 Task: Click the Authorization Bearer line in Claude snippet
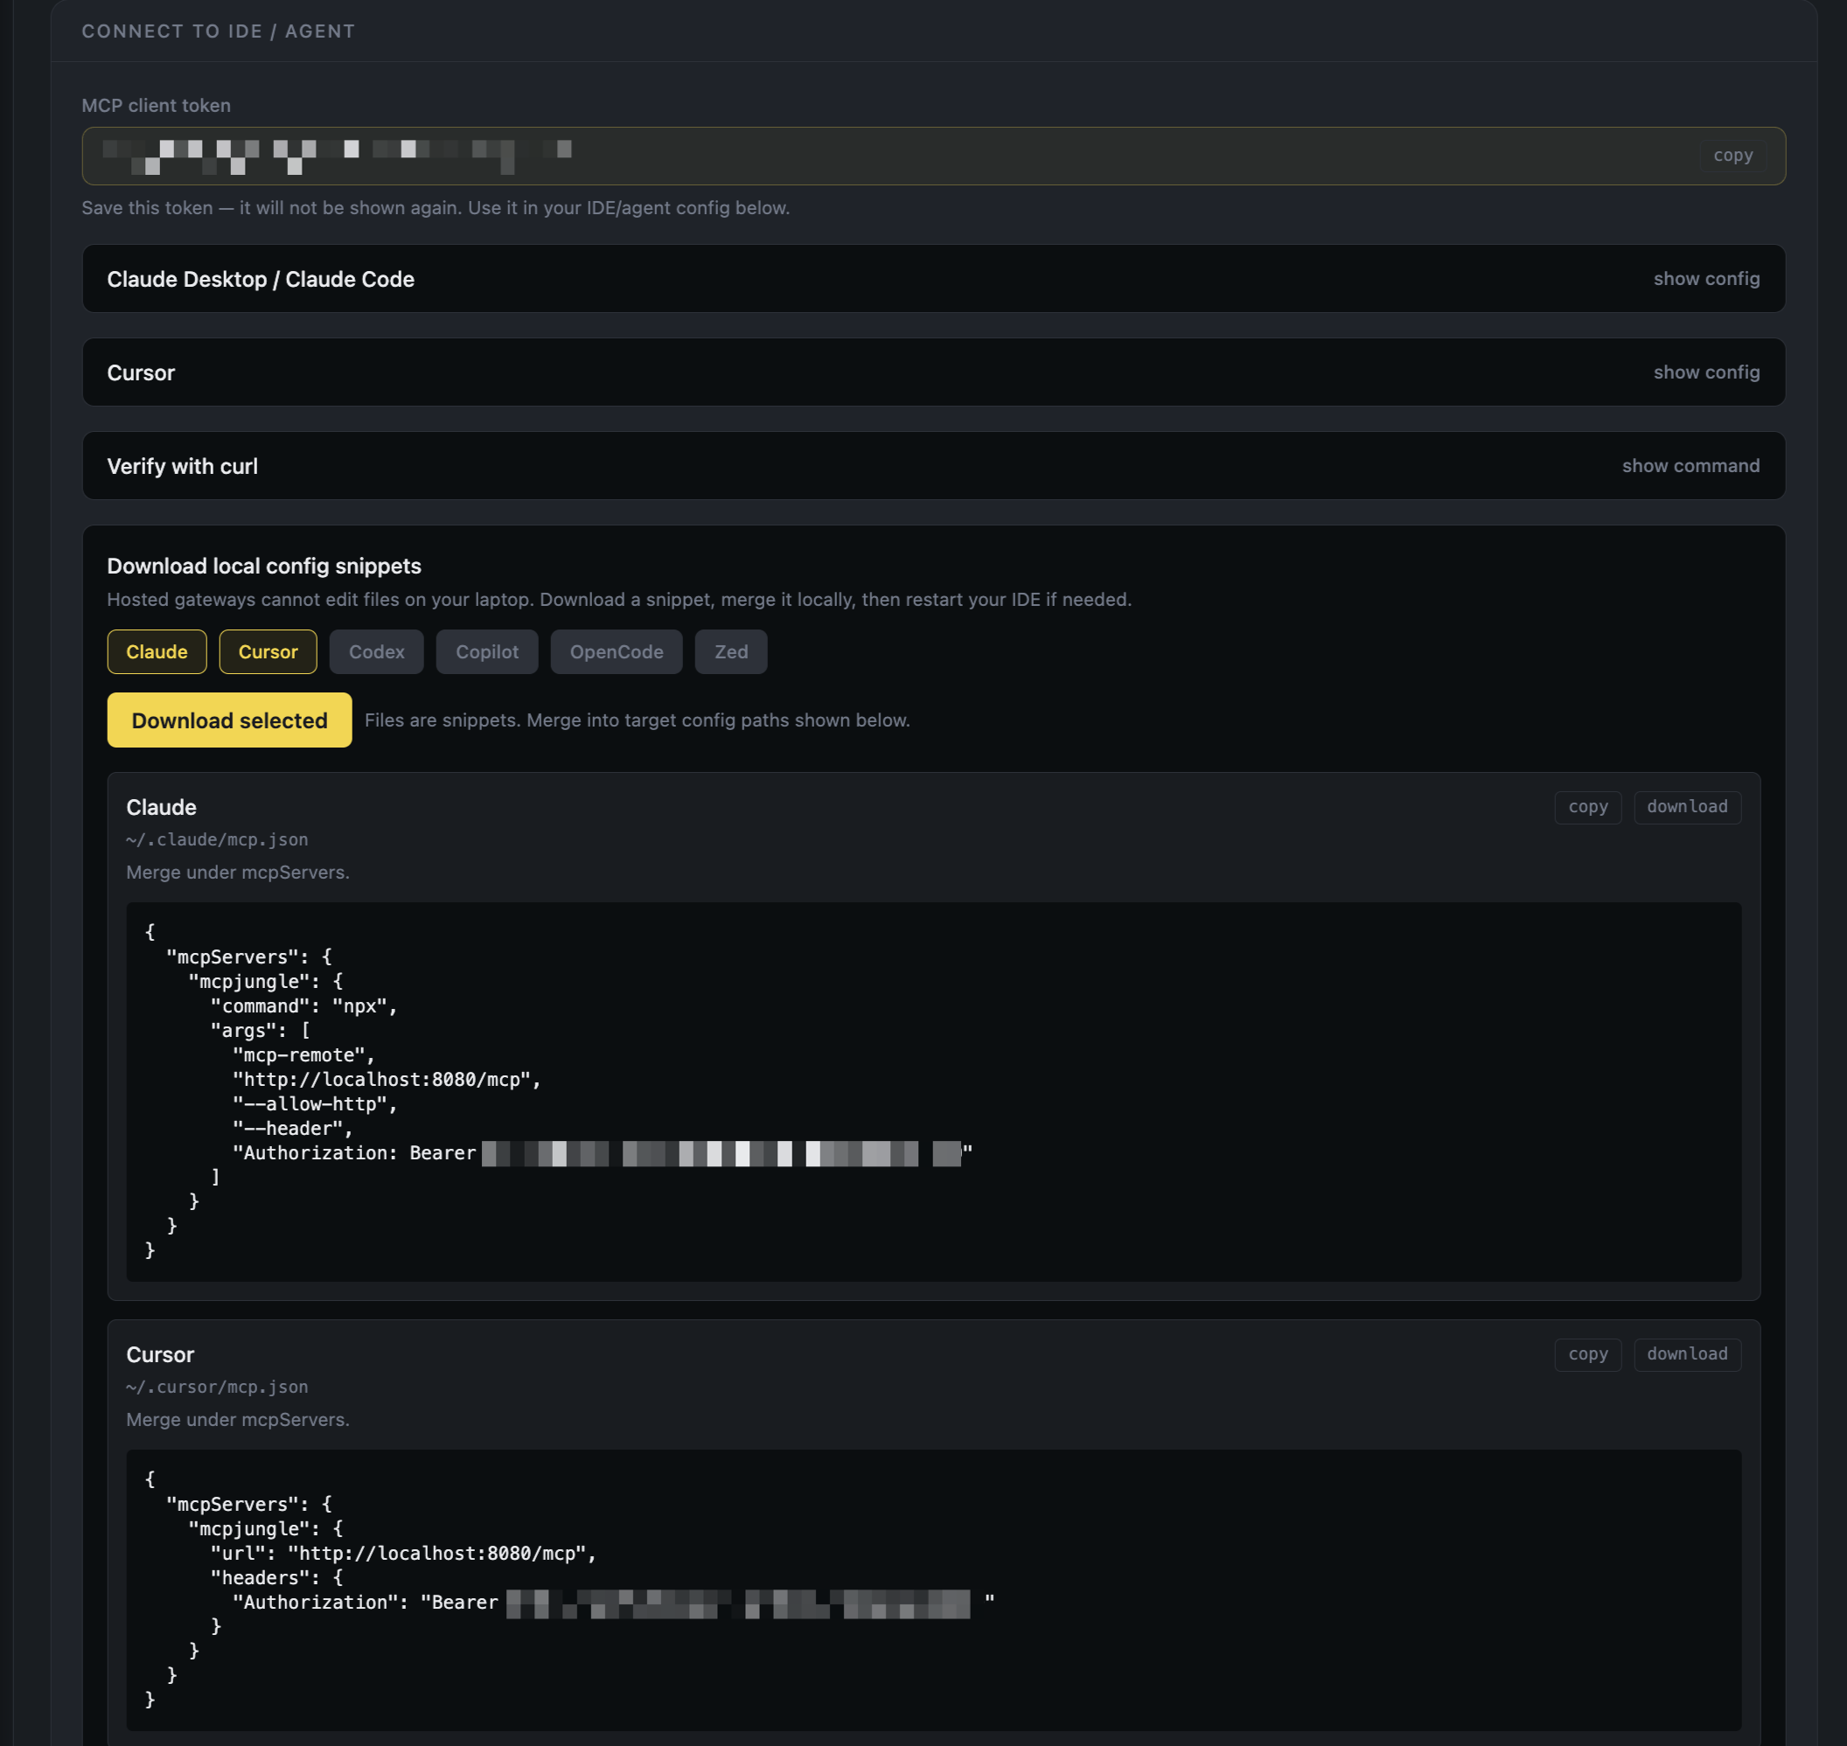[x=603, y=1153]
